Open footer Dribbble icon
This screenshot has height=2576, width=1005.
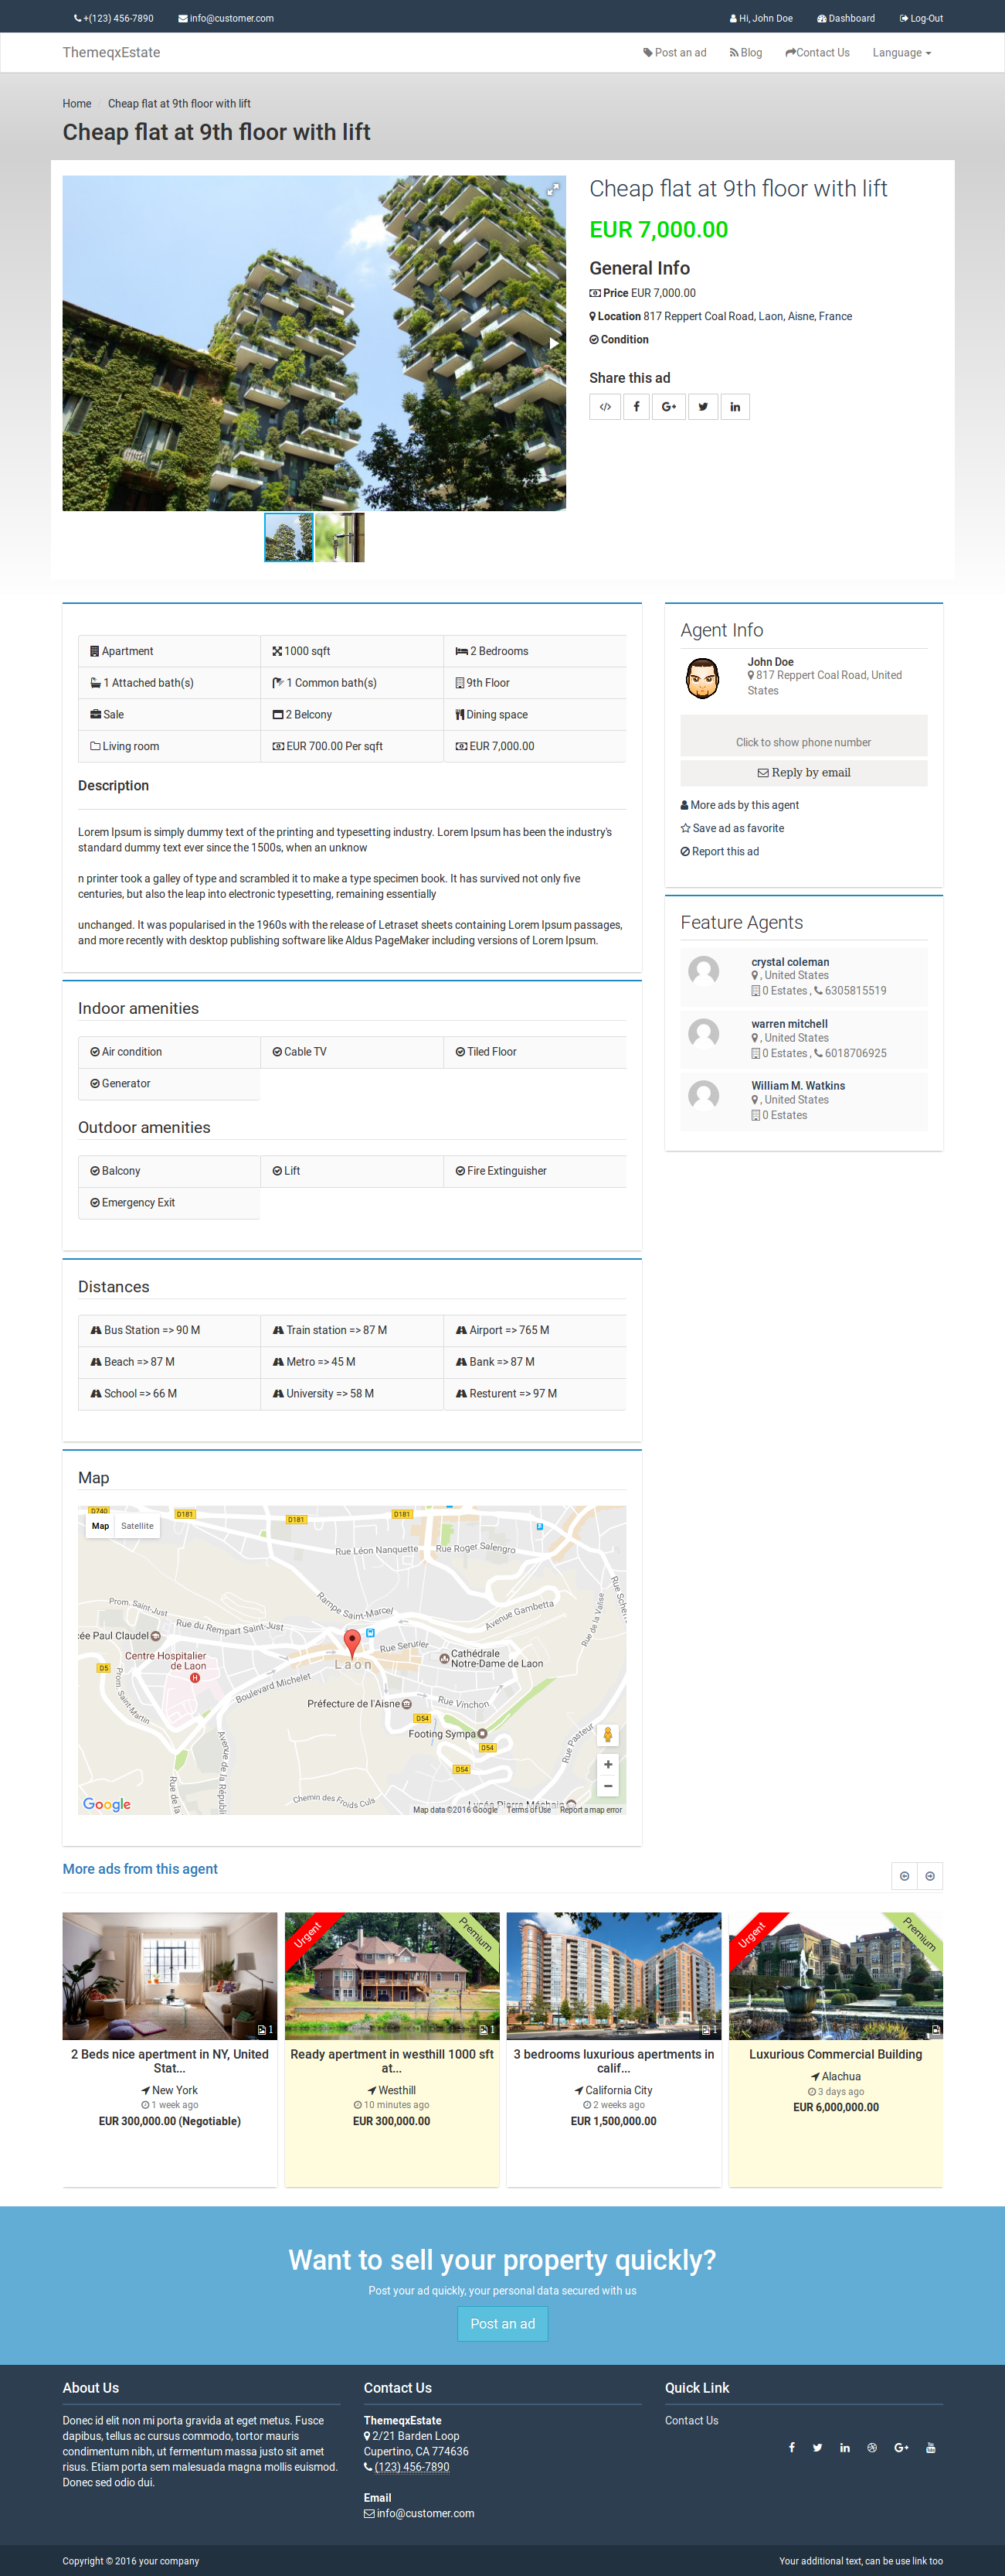coord(872,2447)
